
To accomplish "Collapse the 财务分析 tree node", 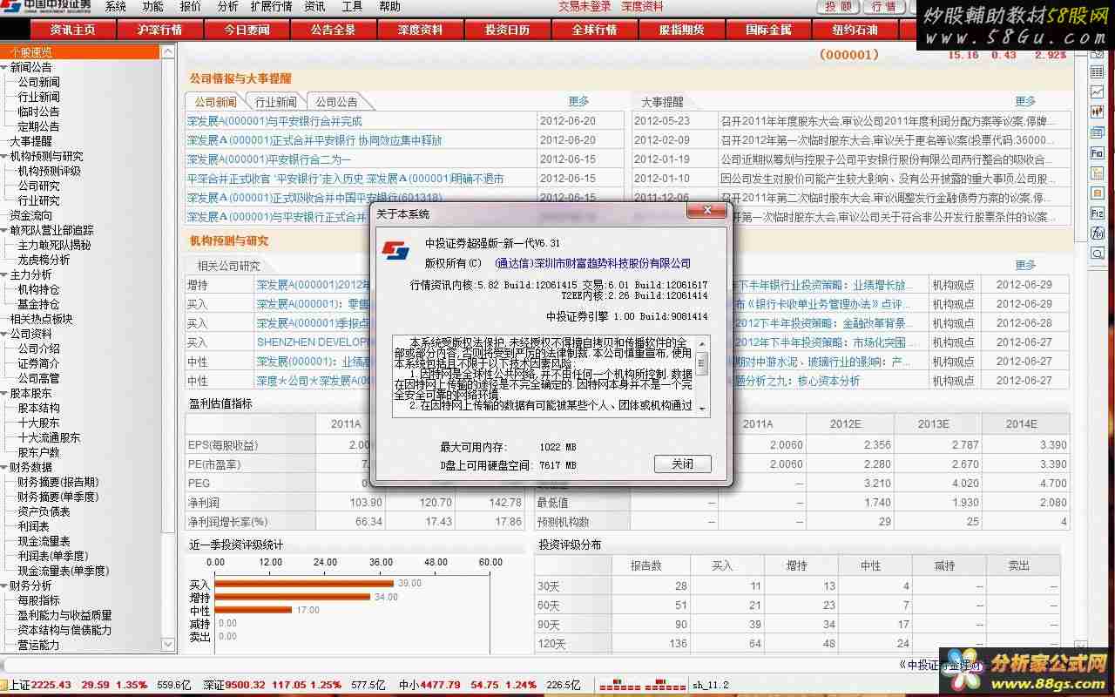I will coord(4,585).
